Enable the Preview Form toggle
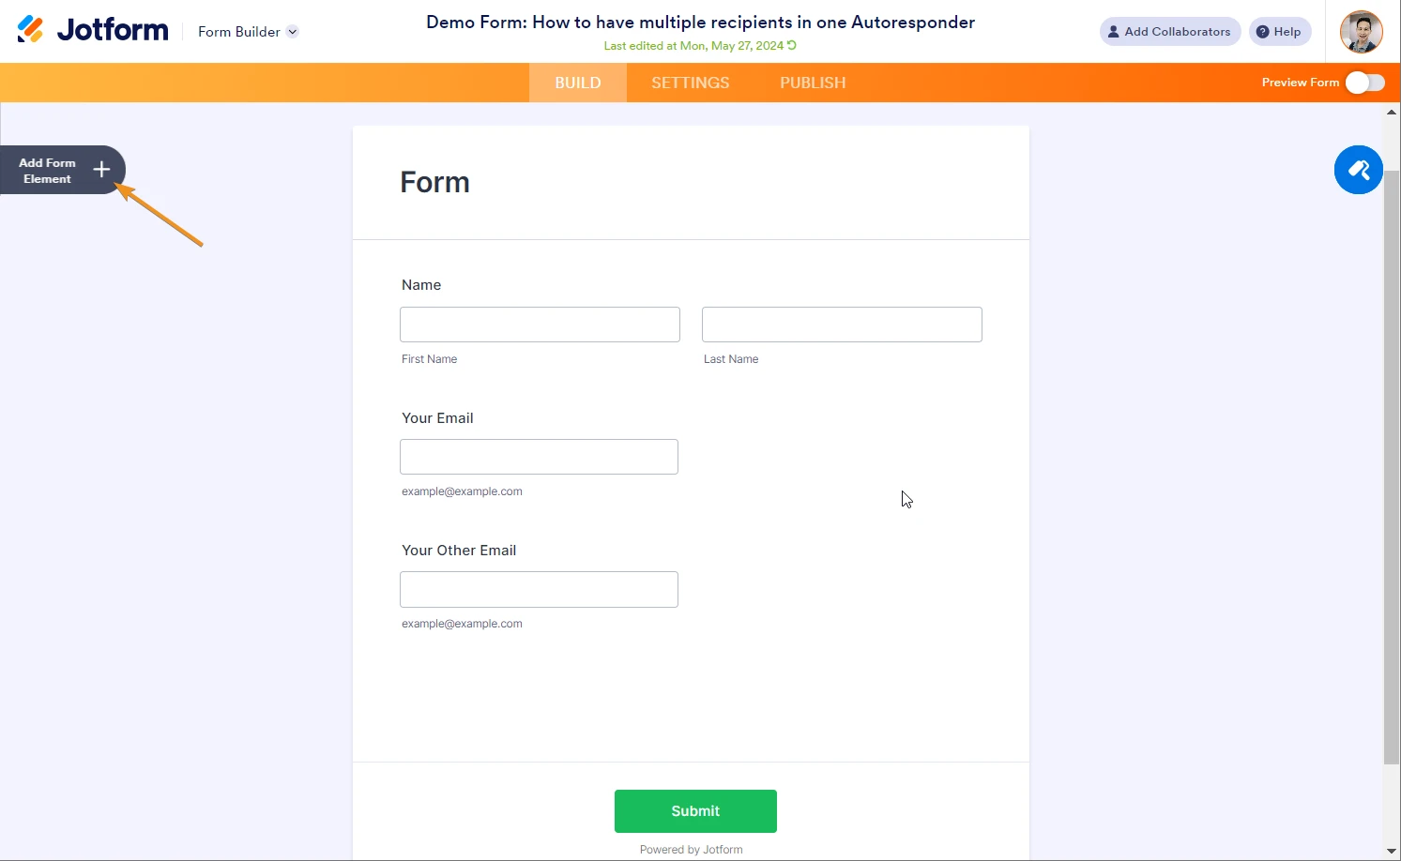The height and width of the screenshot is (861, 1401). click(x=1365, y=83)
